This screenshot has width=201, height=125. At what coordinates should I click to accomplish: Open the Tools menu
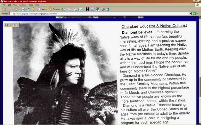pos(31,5)
